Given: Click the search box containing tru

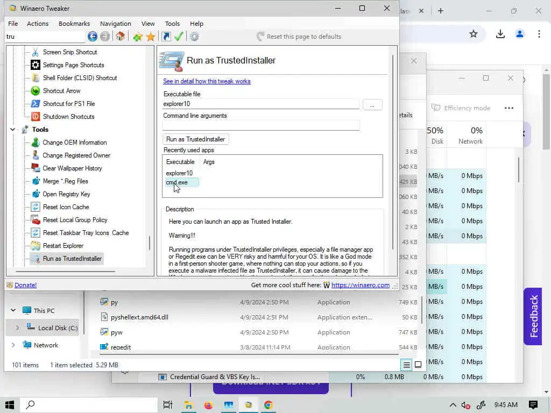Looking at the screenshot, I should point(45,37).
